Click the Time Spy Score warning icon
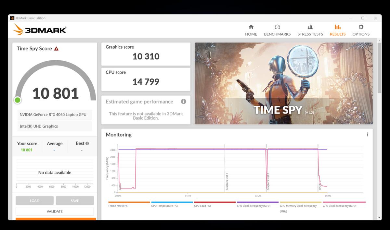The width and height of the screenshot is (390, 230). [x=57, y=49]
